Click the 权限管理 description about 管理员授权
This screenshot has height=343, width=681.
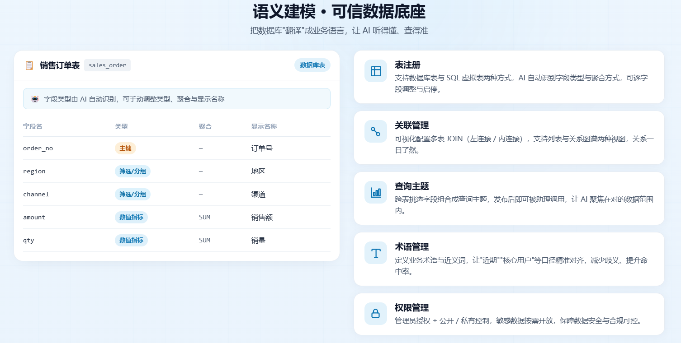coord(519,321)
